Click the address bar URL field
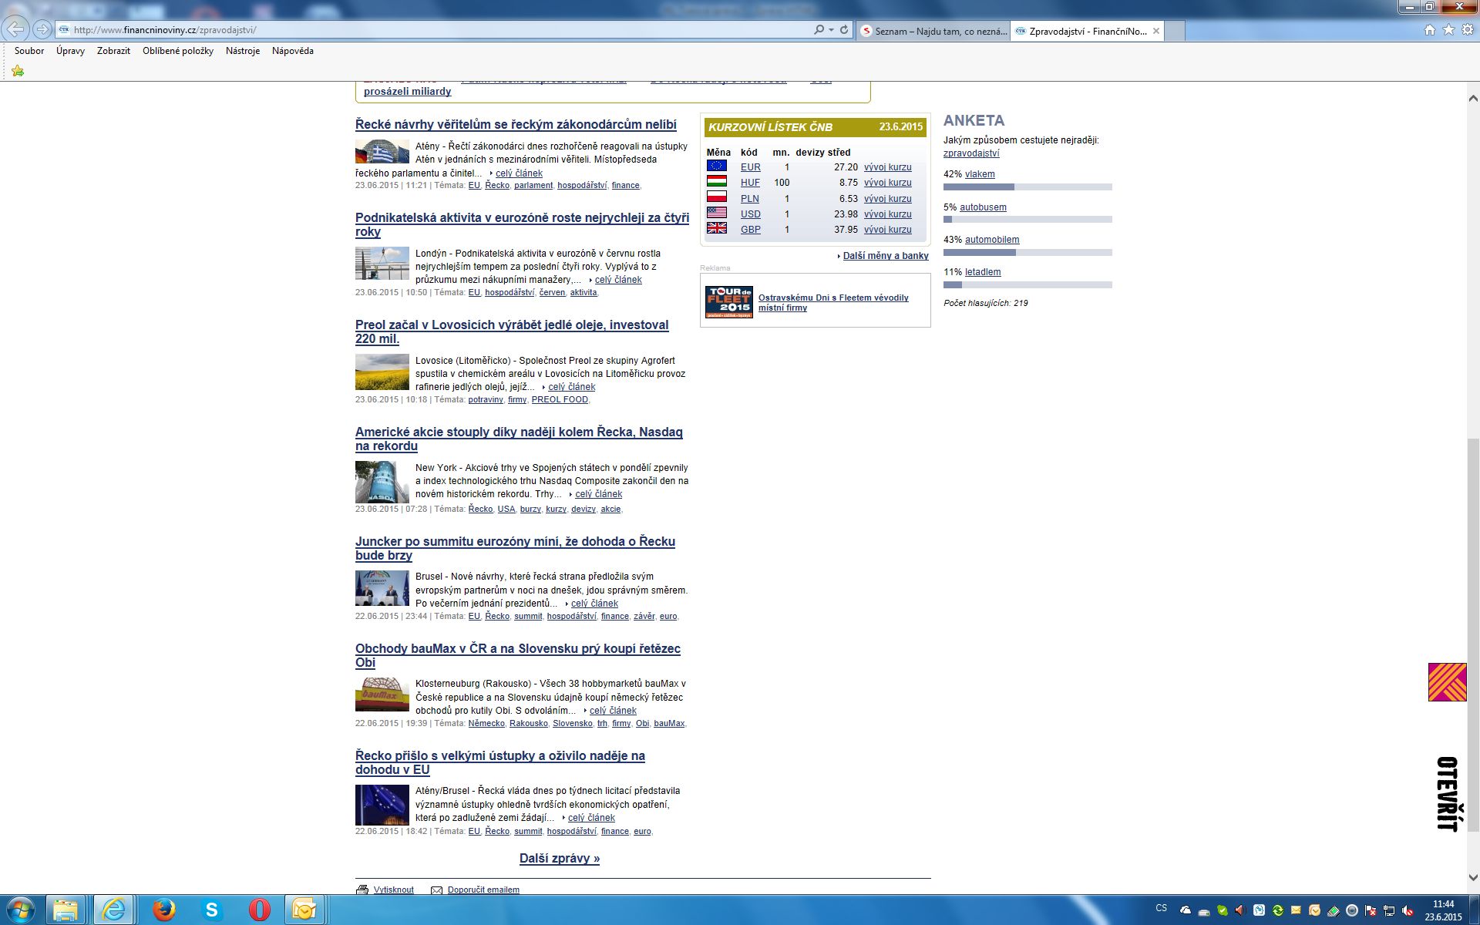 (439, 30)
